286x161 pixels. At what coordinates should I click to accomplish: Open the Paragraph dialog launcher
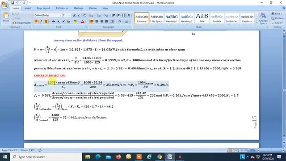pyautogui.click(x=130, y=27)
